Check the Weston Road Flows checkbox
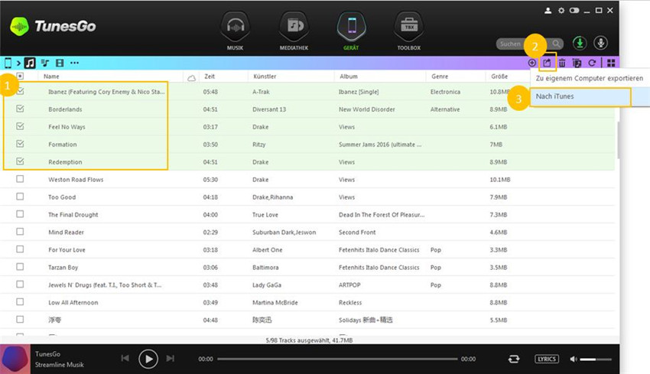The height and width of the screenshot is (374, 650). pos(20,179)
